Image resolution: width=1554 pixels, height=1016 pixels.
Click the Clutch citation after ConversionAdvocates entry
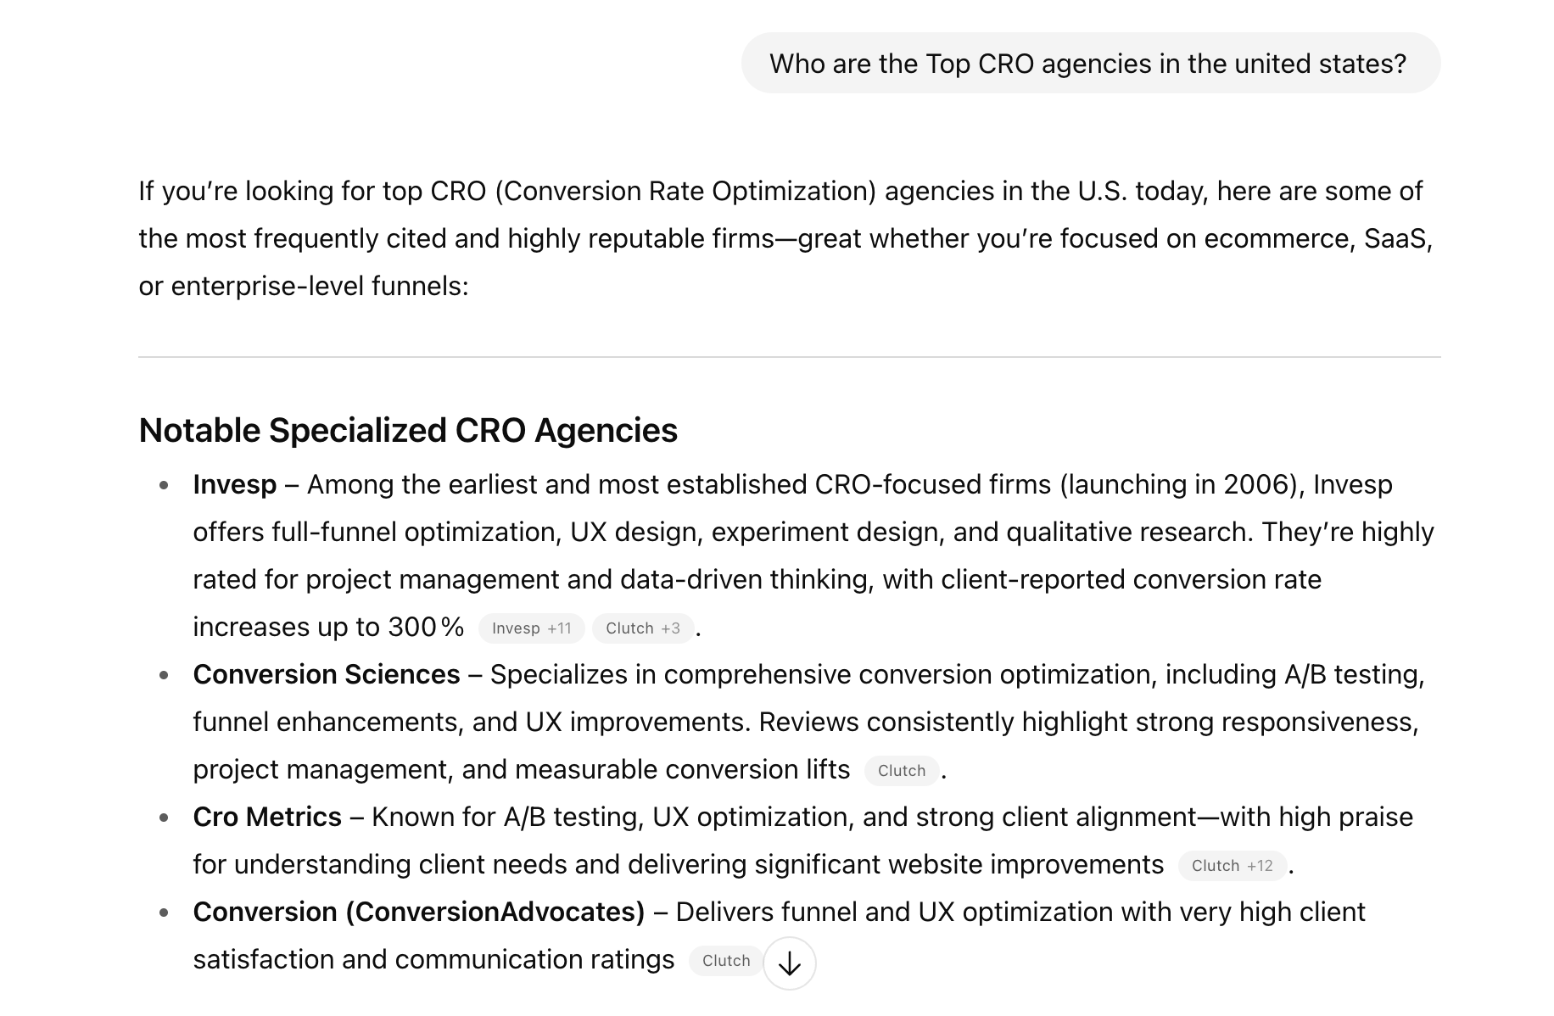pos(725,961)
